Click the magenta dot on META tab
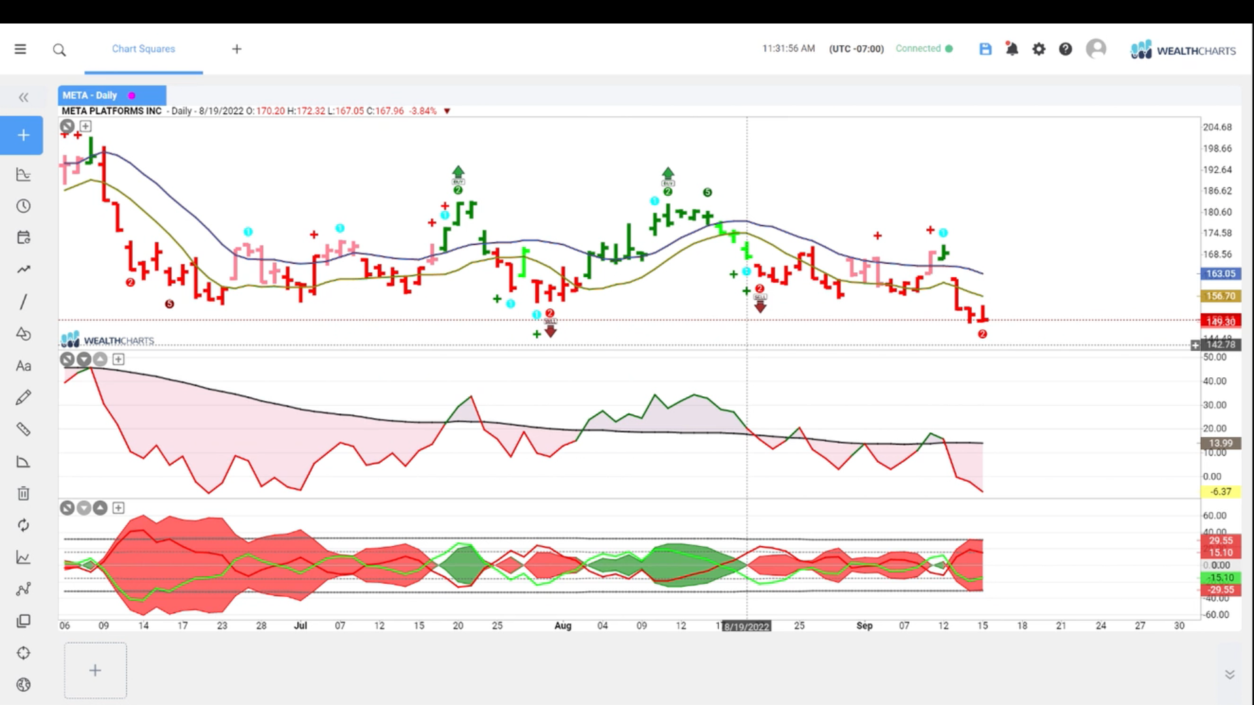1254x705 pixels. (132, 95)
